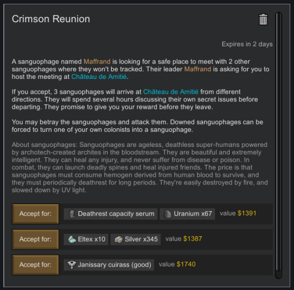Jump to Château de Amitié in second paragraph
294x290 pixels.
pyautogui.click(x=171, y=92)
